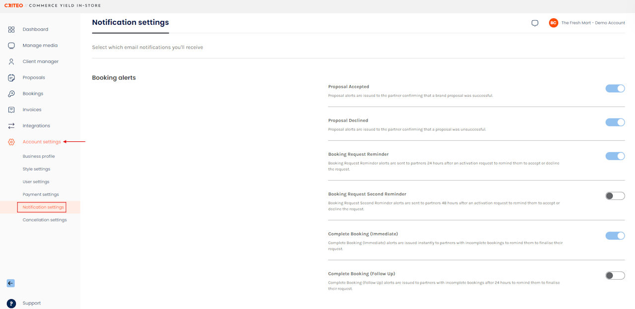Screen dimensions: 635x309
Task: Collapse the Account settings menu
Action: tap(42, 142)
